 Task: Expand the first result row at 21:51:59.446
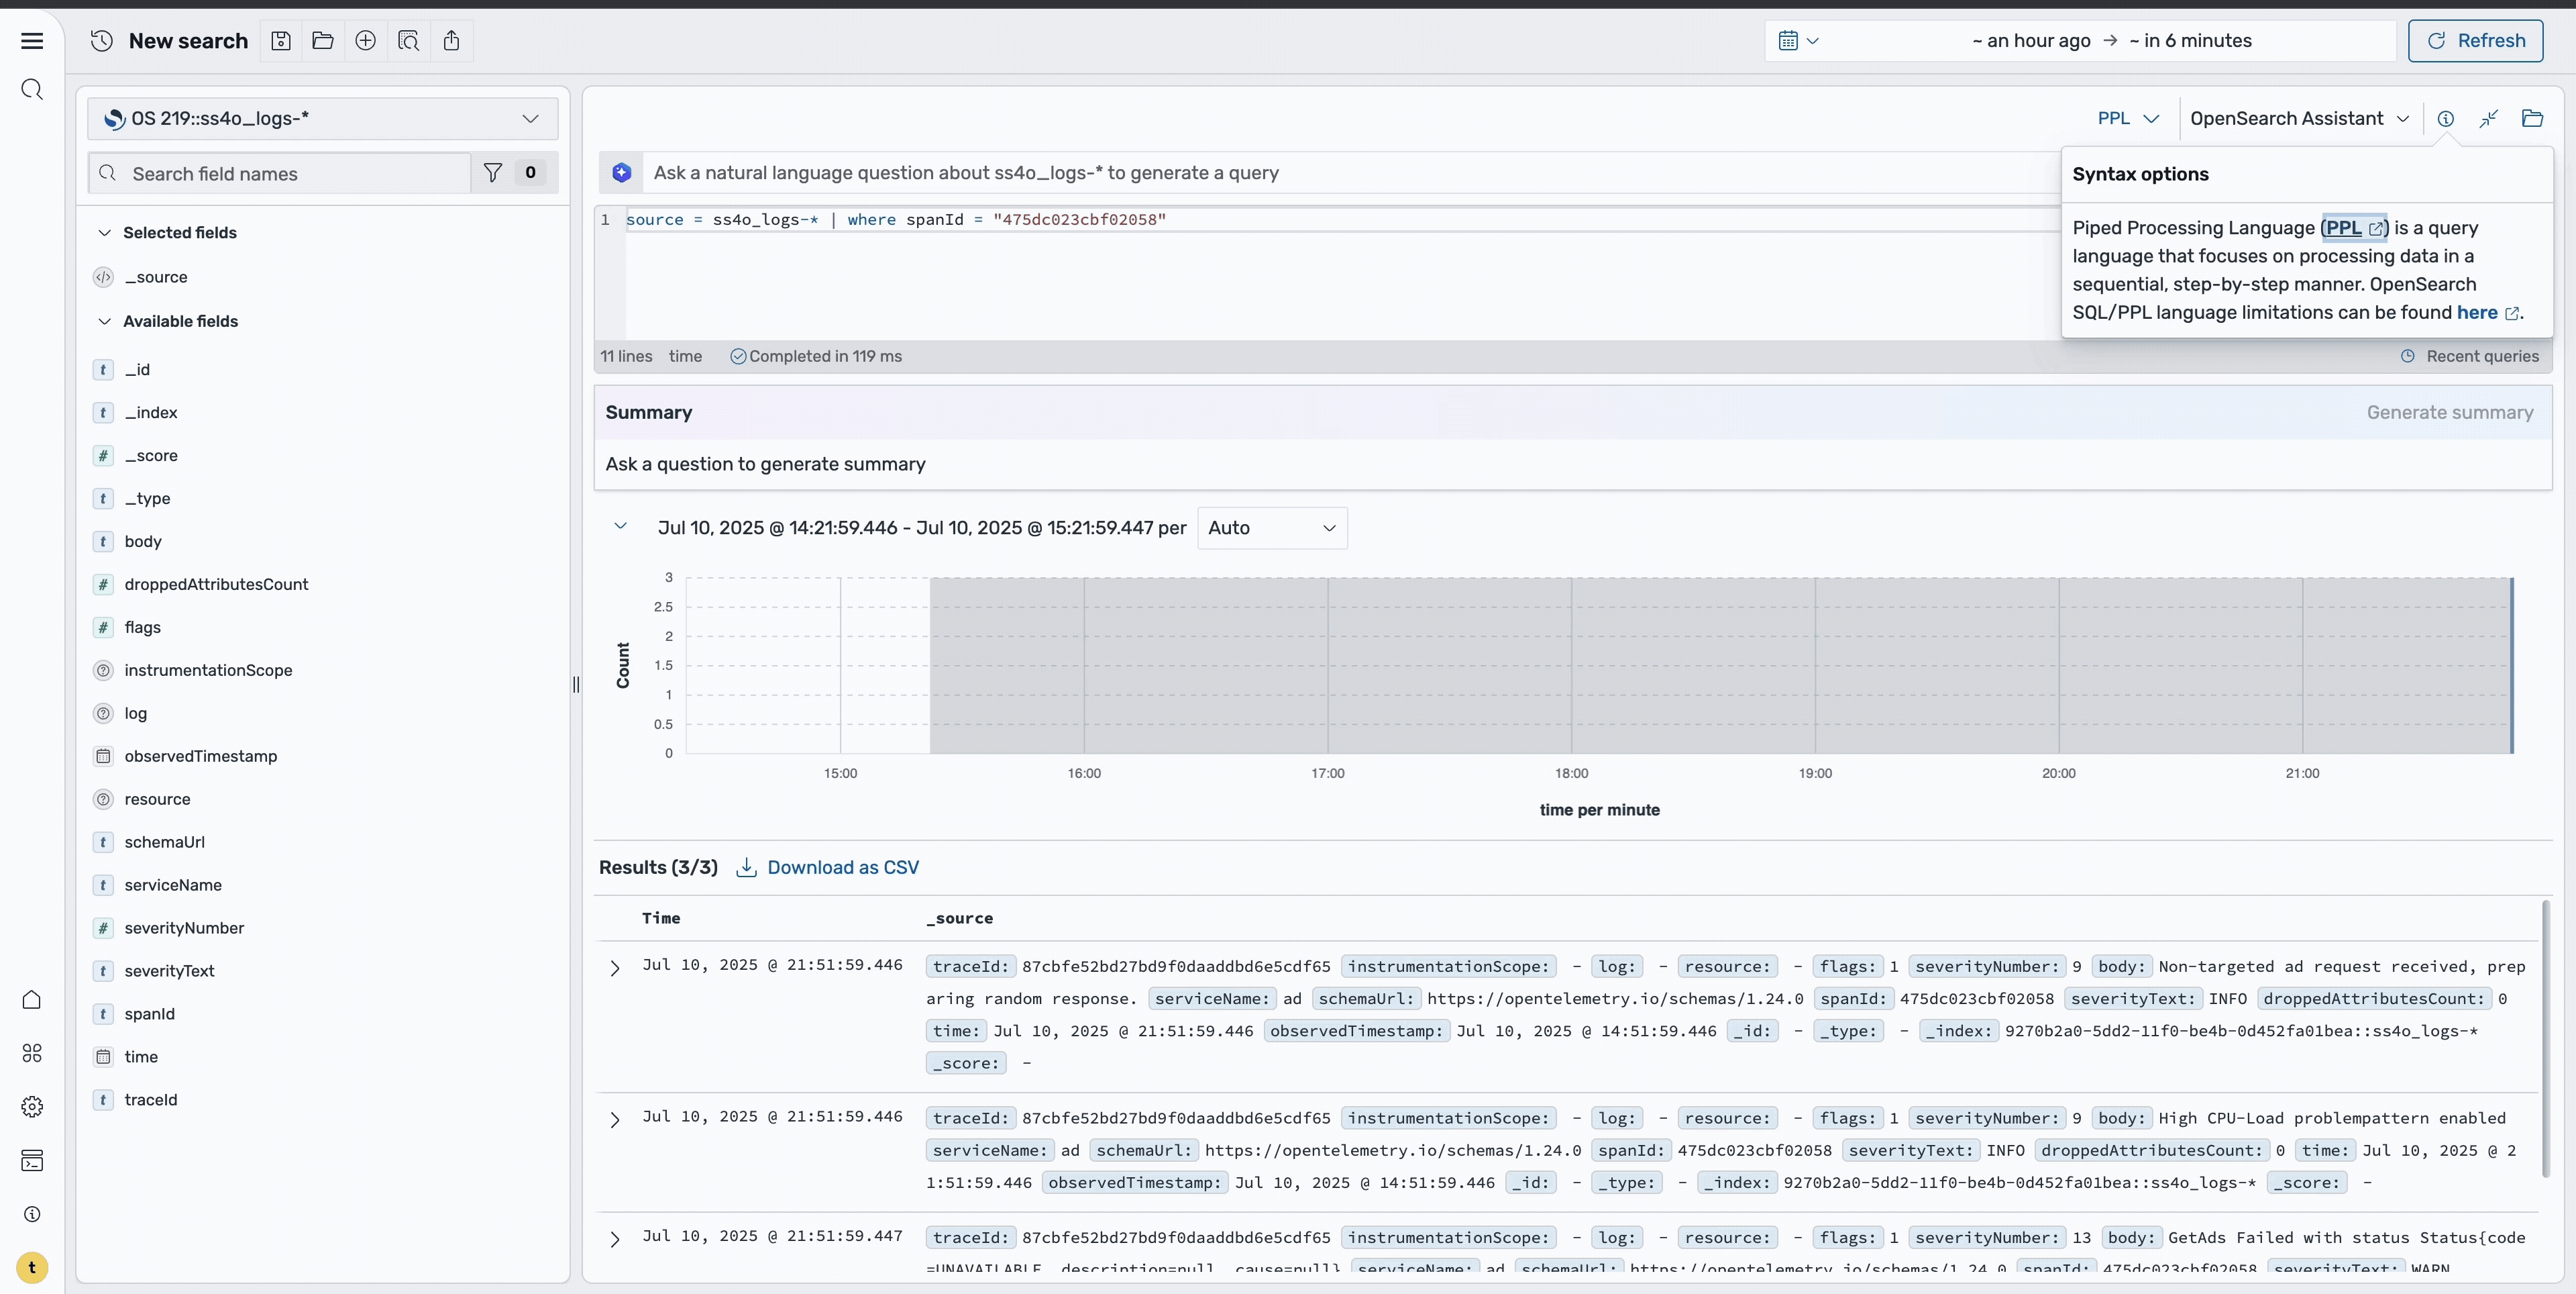click(615, 968)
